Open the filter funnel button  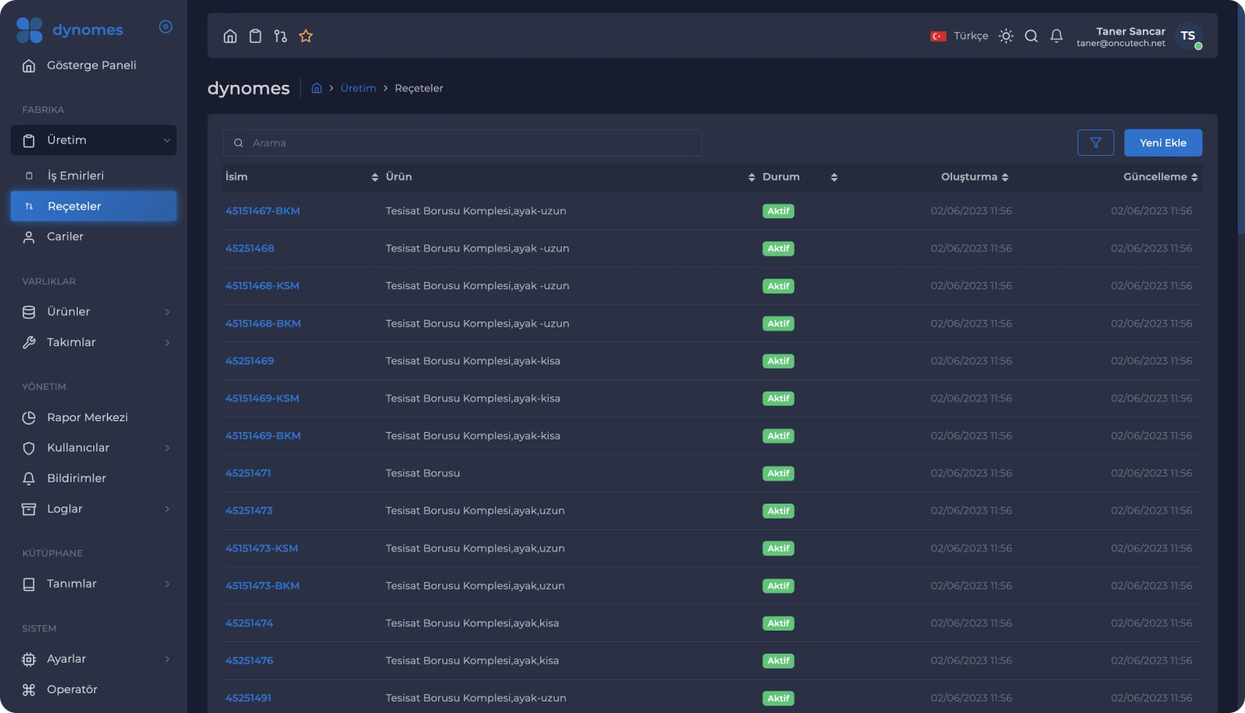[1096, 143]
